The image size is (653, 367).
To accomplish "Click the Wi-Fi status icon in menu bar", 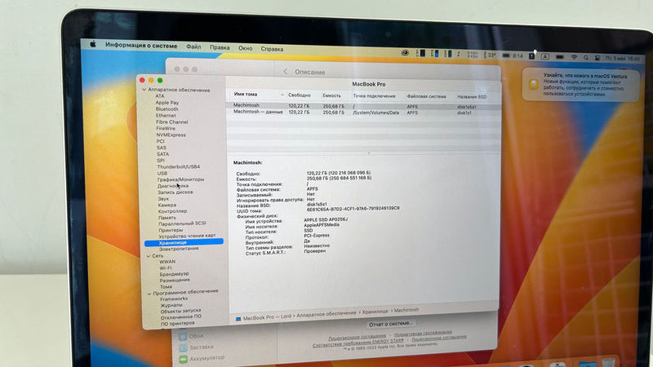I will coord(574,57).
